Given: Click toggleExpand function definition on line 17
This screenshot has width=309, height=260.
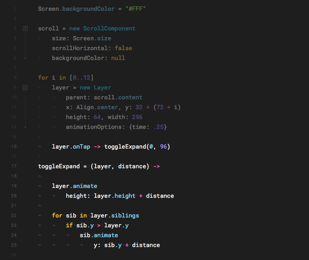Looking at the screenshot, I should coord(59,166).
